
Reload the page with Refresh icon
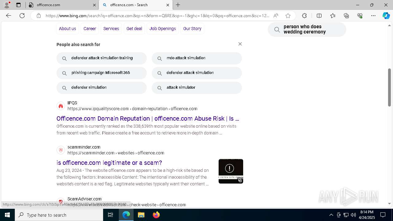click(22, 16)
